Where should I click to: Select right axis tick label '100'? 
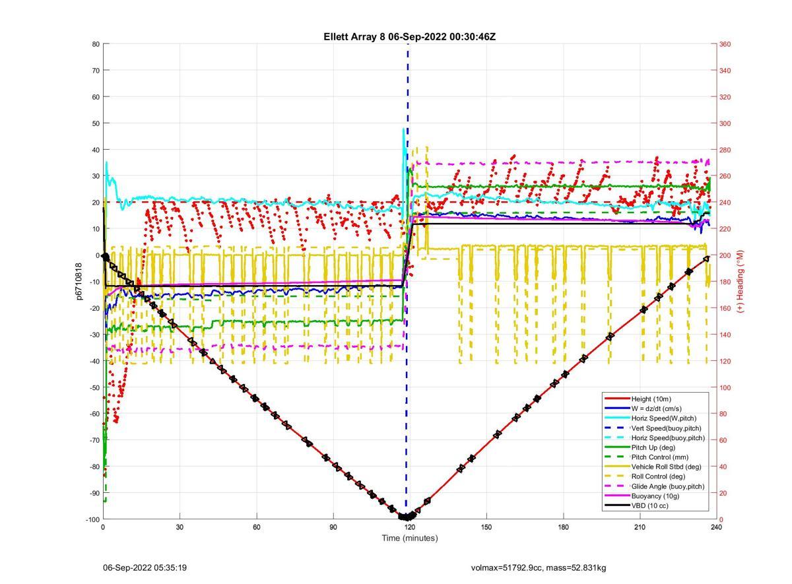click(725, 387)
